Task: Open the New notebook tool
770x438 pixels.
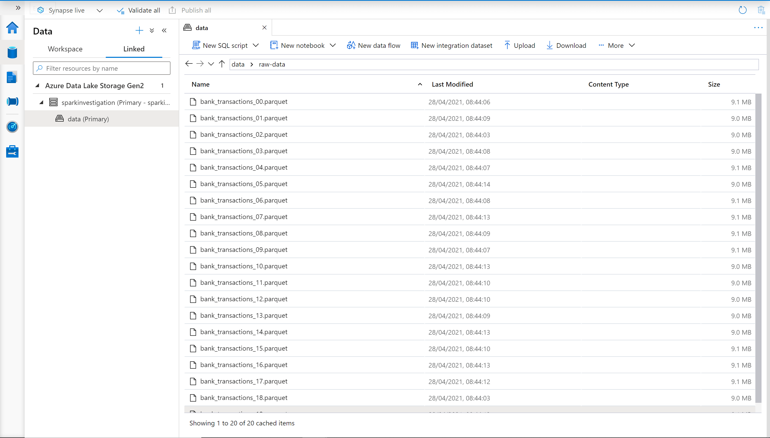Action: coord(297,45)
